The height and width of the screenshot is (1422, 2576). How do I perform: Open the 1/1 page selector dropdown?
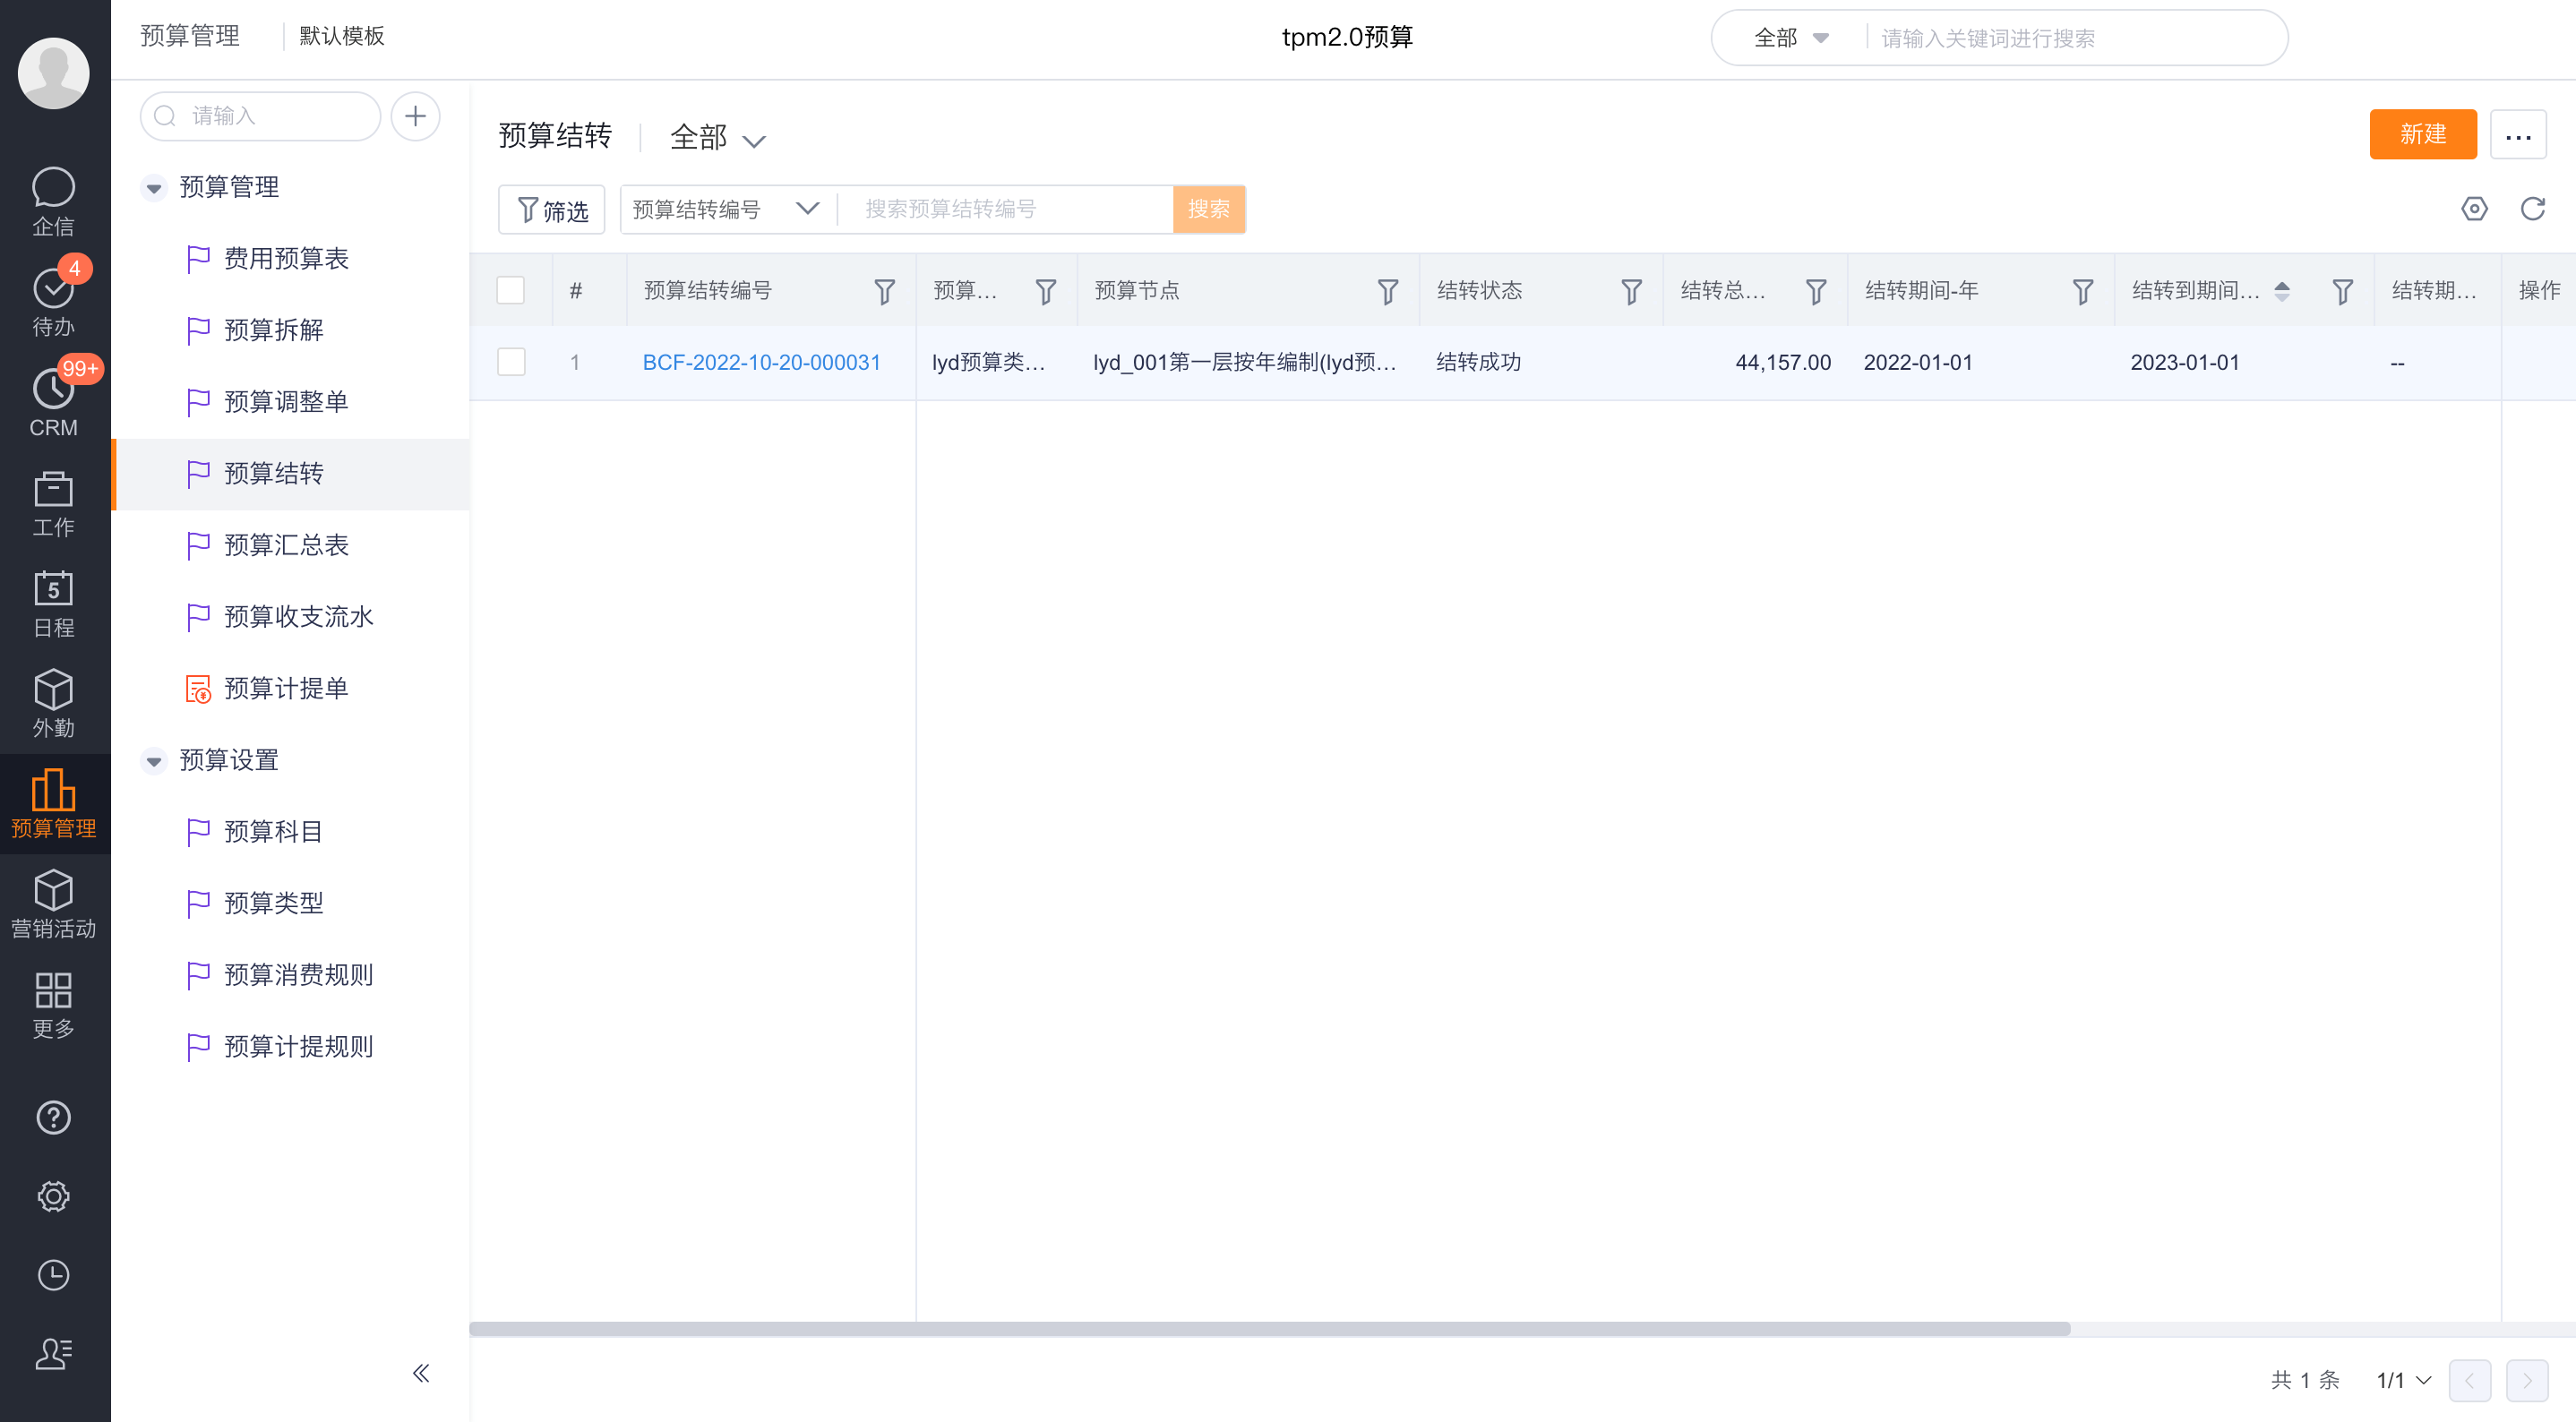point(2403,1380)
